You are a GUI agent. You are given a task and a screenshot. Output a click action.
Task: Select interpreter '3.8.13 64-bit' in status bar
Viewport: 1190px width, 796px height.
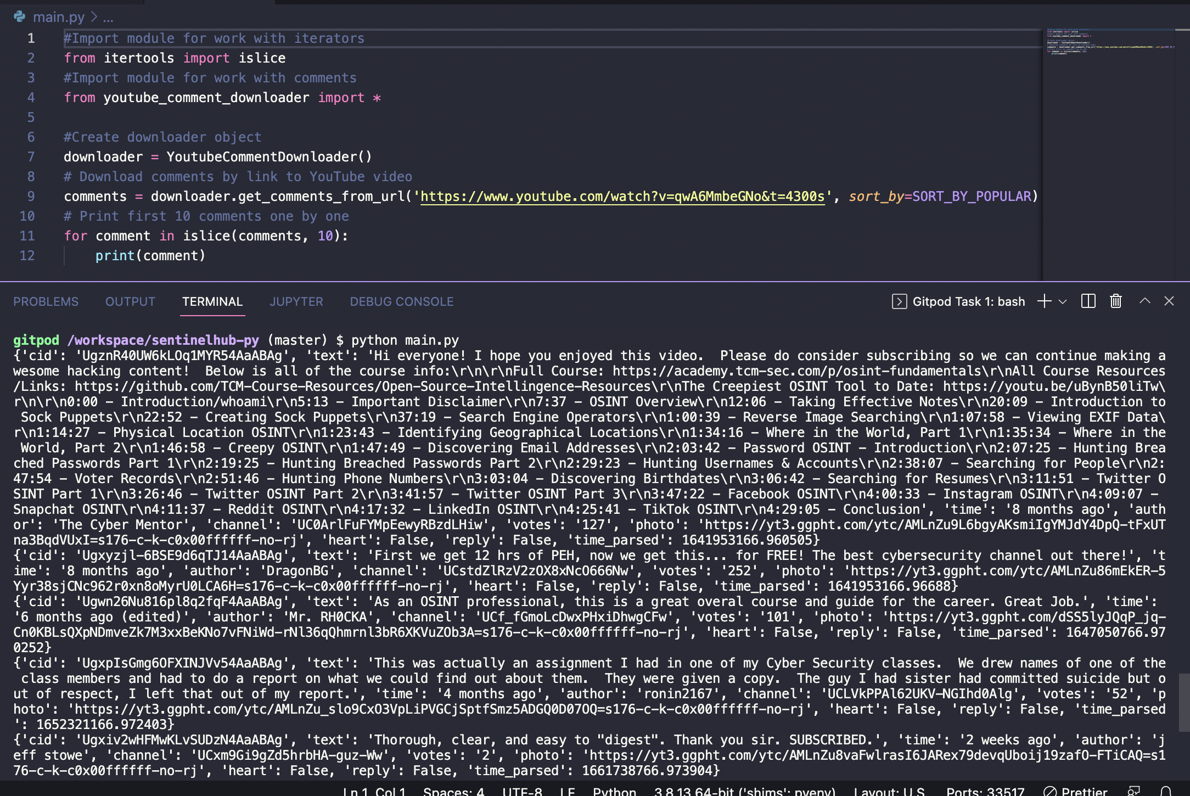(x=745, y=791)
